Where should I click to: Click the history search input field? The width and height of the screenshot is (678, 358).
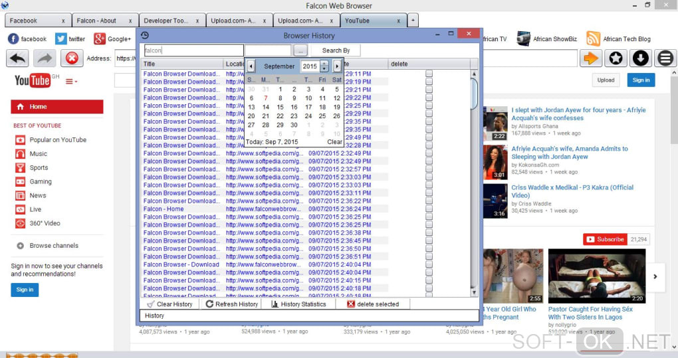click(193, 50)
